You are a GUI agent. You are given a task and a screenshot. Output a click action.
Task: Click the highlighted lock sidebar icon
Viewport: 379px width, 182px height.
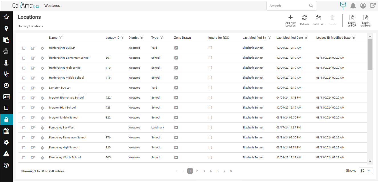coord(6,120)
